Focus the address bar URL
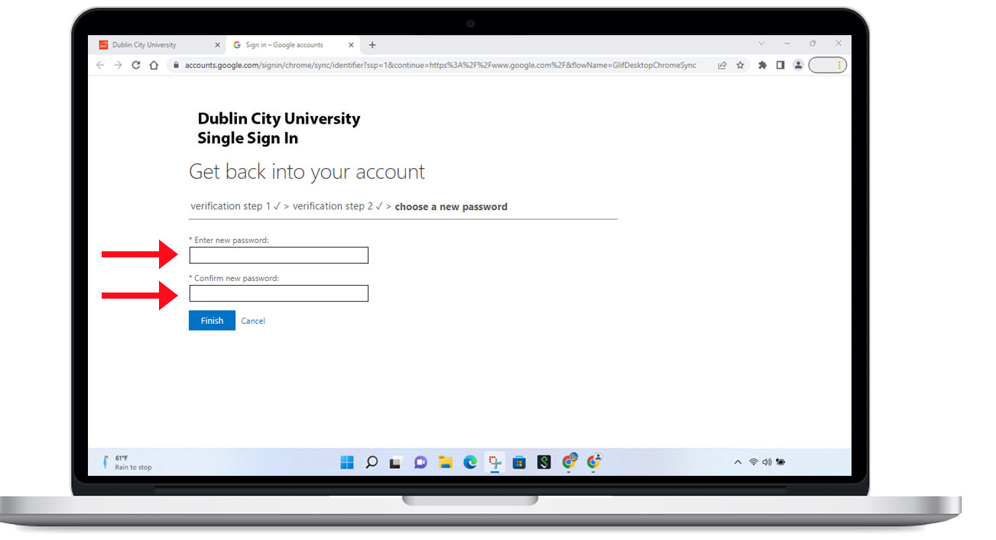996x540 pixels. tap(440, 66)
